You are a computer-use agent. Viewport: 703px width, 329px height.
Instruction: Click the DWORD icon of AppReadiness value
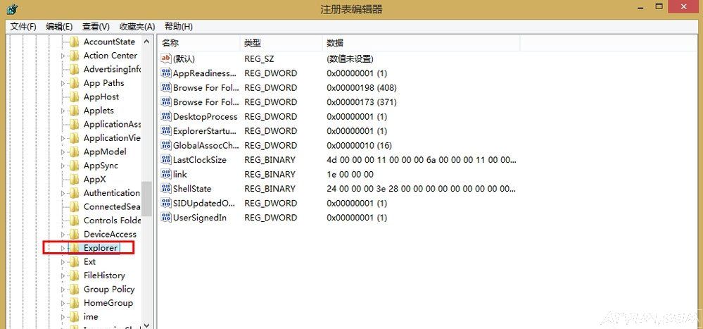point(166,73)
